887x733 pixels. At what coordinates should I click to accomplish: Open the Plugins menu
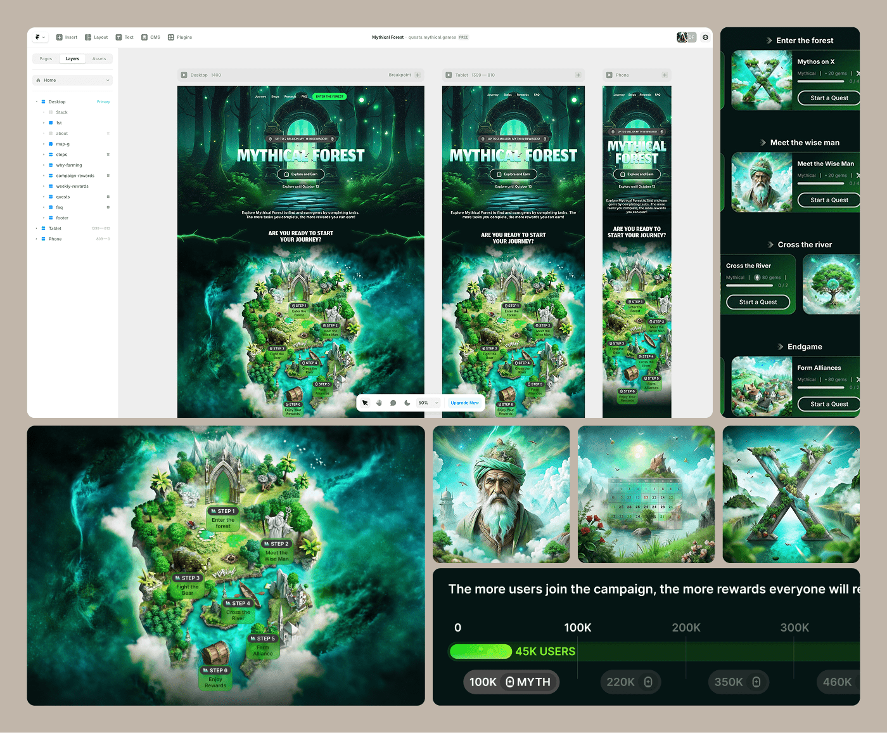pos(180,37)
